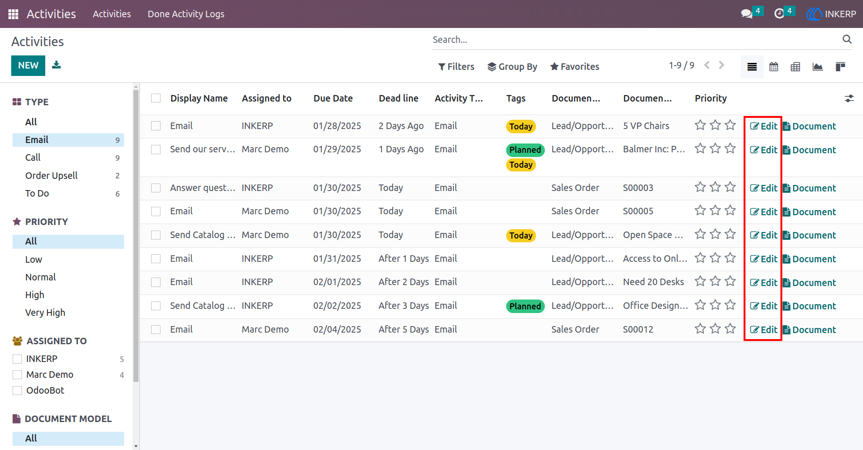The width and height of the screenshot is (863, 450).
Task: Switch to kanban view
Action: [x=840, y=67]
